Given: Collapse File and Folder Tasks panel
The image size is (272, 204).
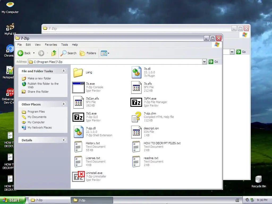Looking at the screenshot, I should coord(63,71).
